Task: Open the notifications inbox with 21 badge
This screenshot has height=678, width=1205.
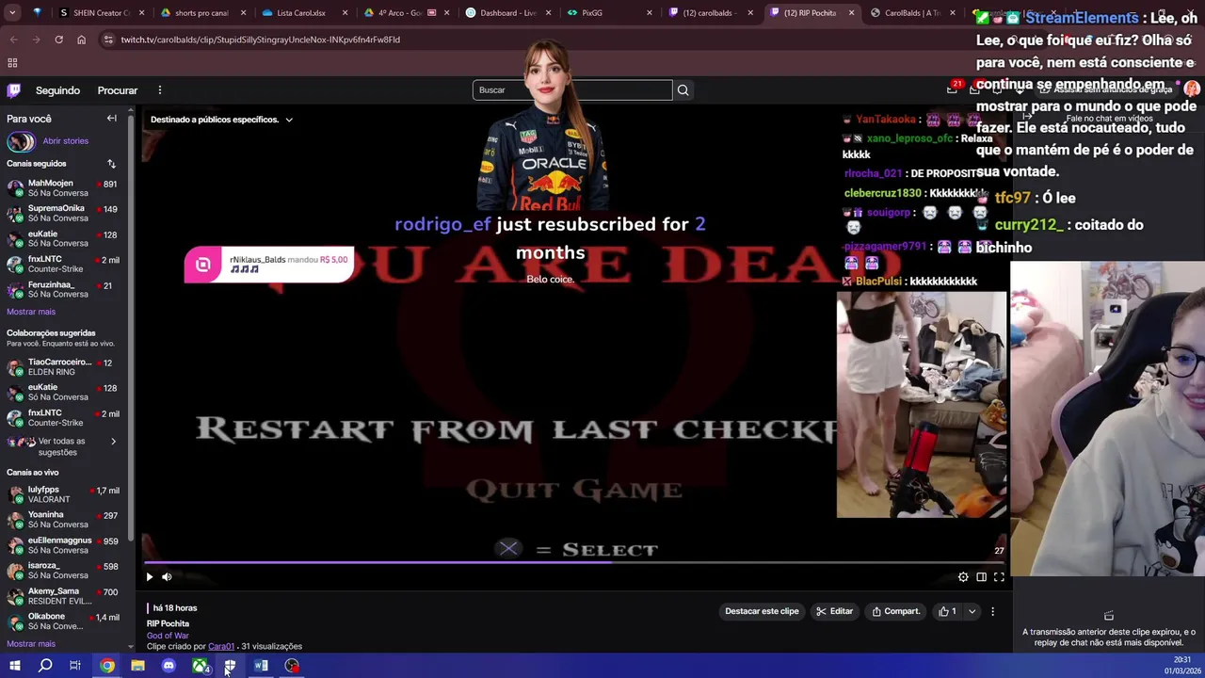Action: (953, 89)
